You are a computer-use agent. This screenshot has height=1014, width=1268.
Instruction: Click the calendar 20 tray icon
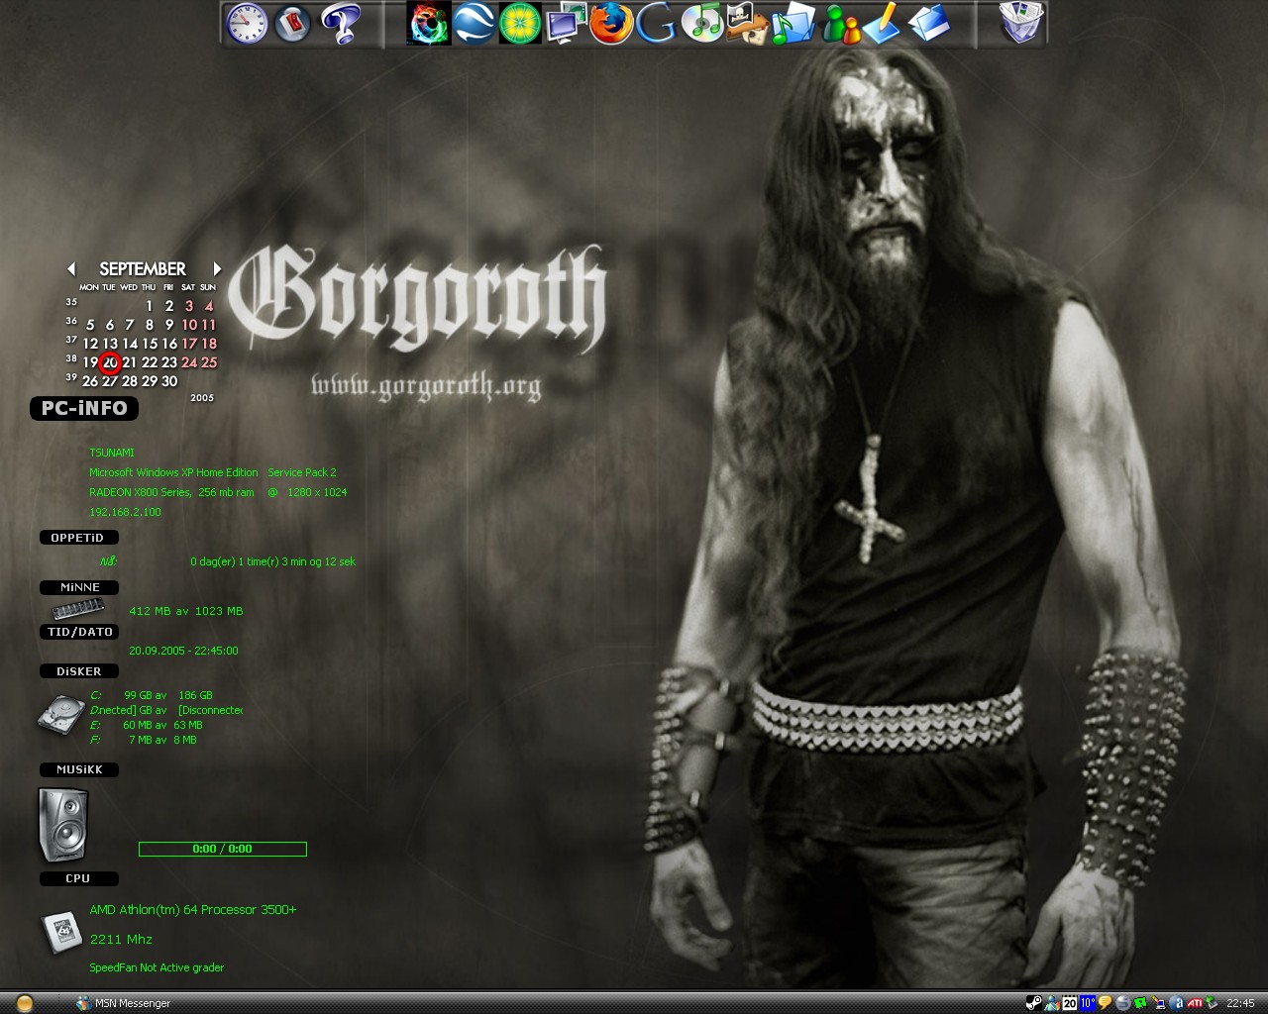[x=1070, y=1003]
